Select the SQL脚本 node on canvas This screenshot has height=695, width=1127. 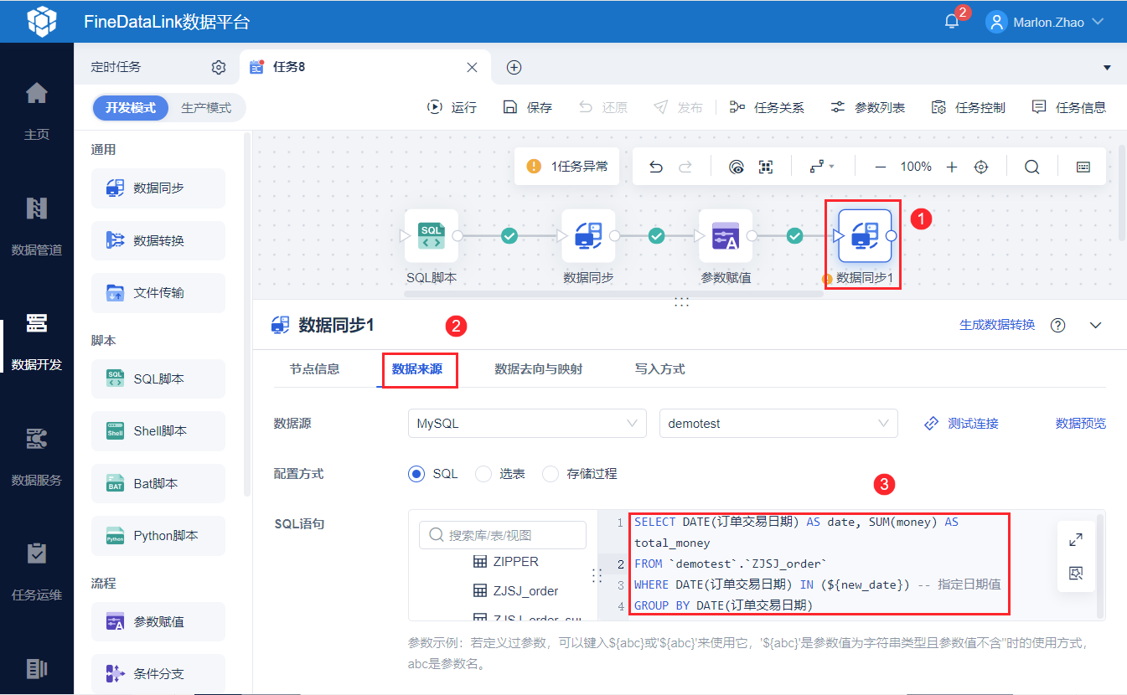[432, 236]
